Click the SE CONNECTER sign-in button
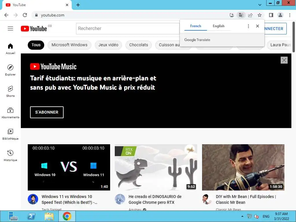Viewport: 296px width, 222px height. 275,29
